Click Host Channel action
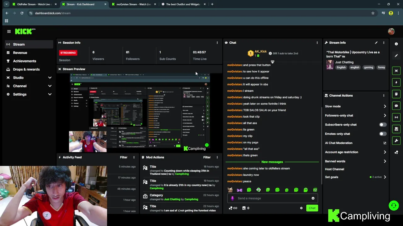This screenshot has height=226, width=403. (334, 169)
